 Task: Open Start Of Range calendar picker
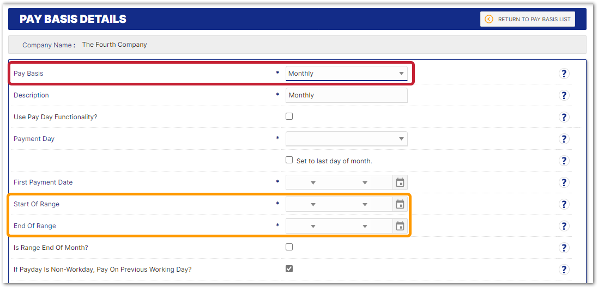(400, 204)
